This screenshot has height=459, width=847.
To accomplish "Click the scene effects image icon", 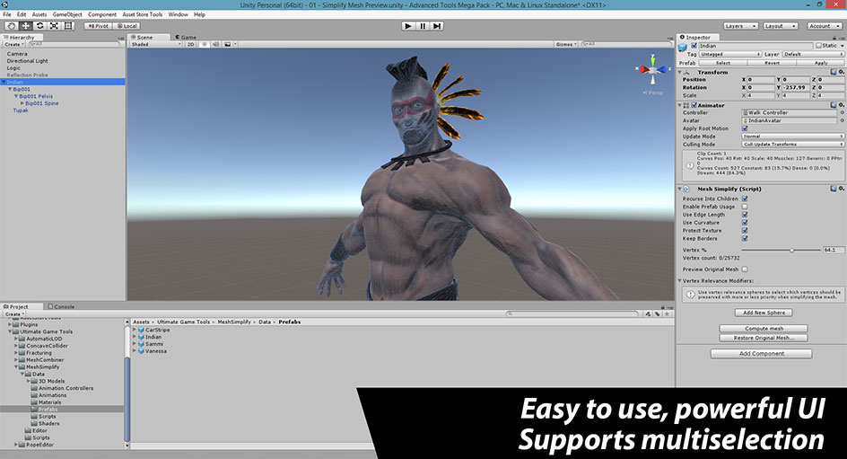I will tap(228, 44).
